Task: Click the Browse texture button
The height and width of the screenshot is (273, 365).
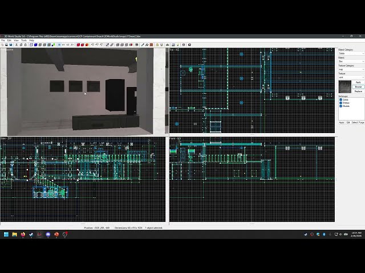Action: [x=358, y=86]
